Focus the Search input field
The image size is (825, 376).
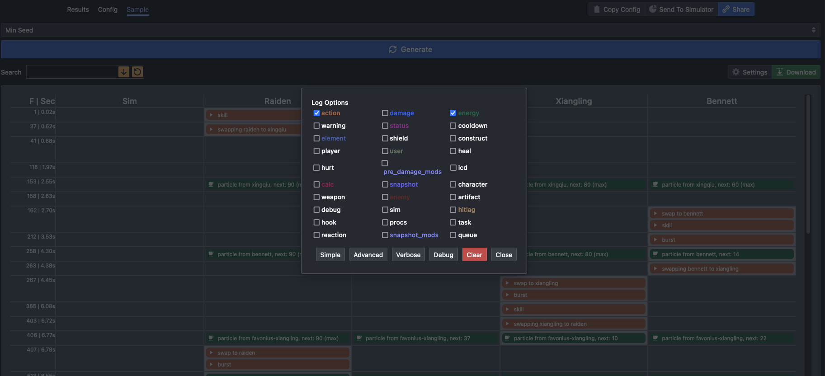[72, 72]
